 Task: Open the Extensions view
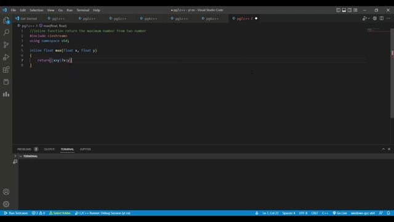pos(6,70)
